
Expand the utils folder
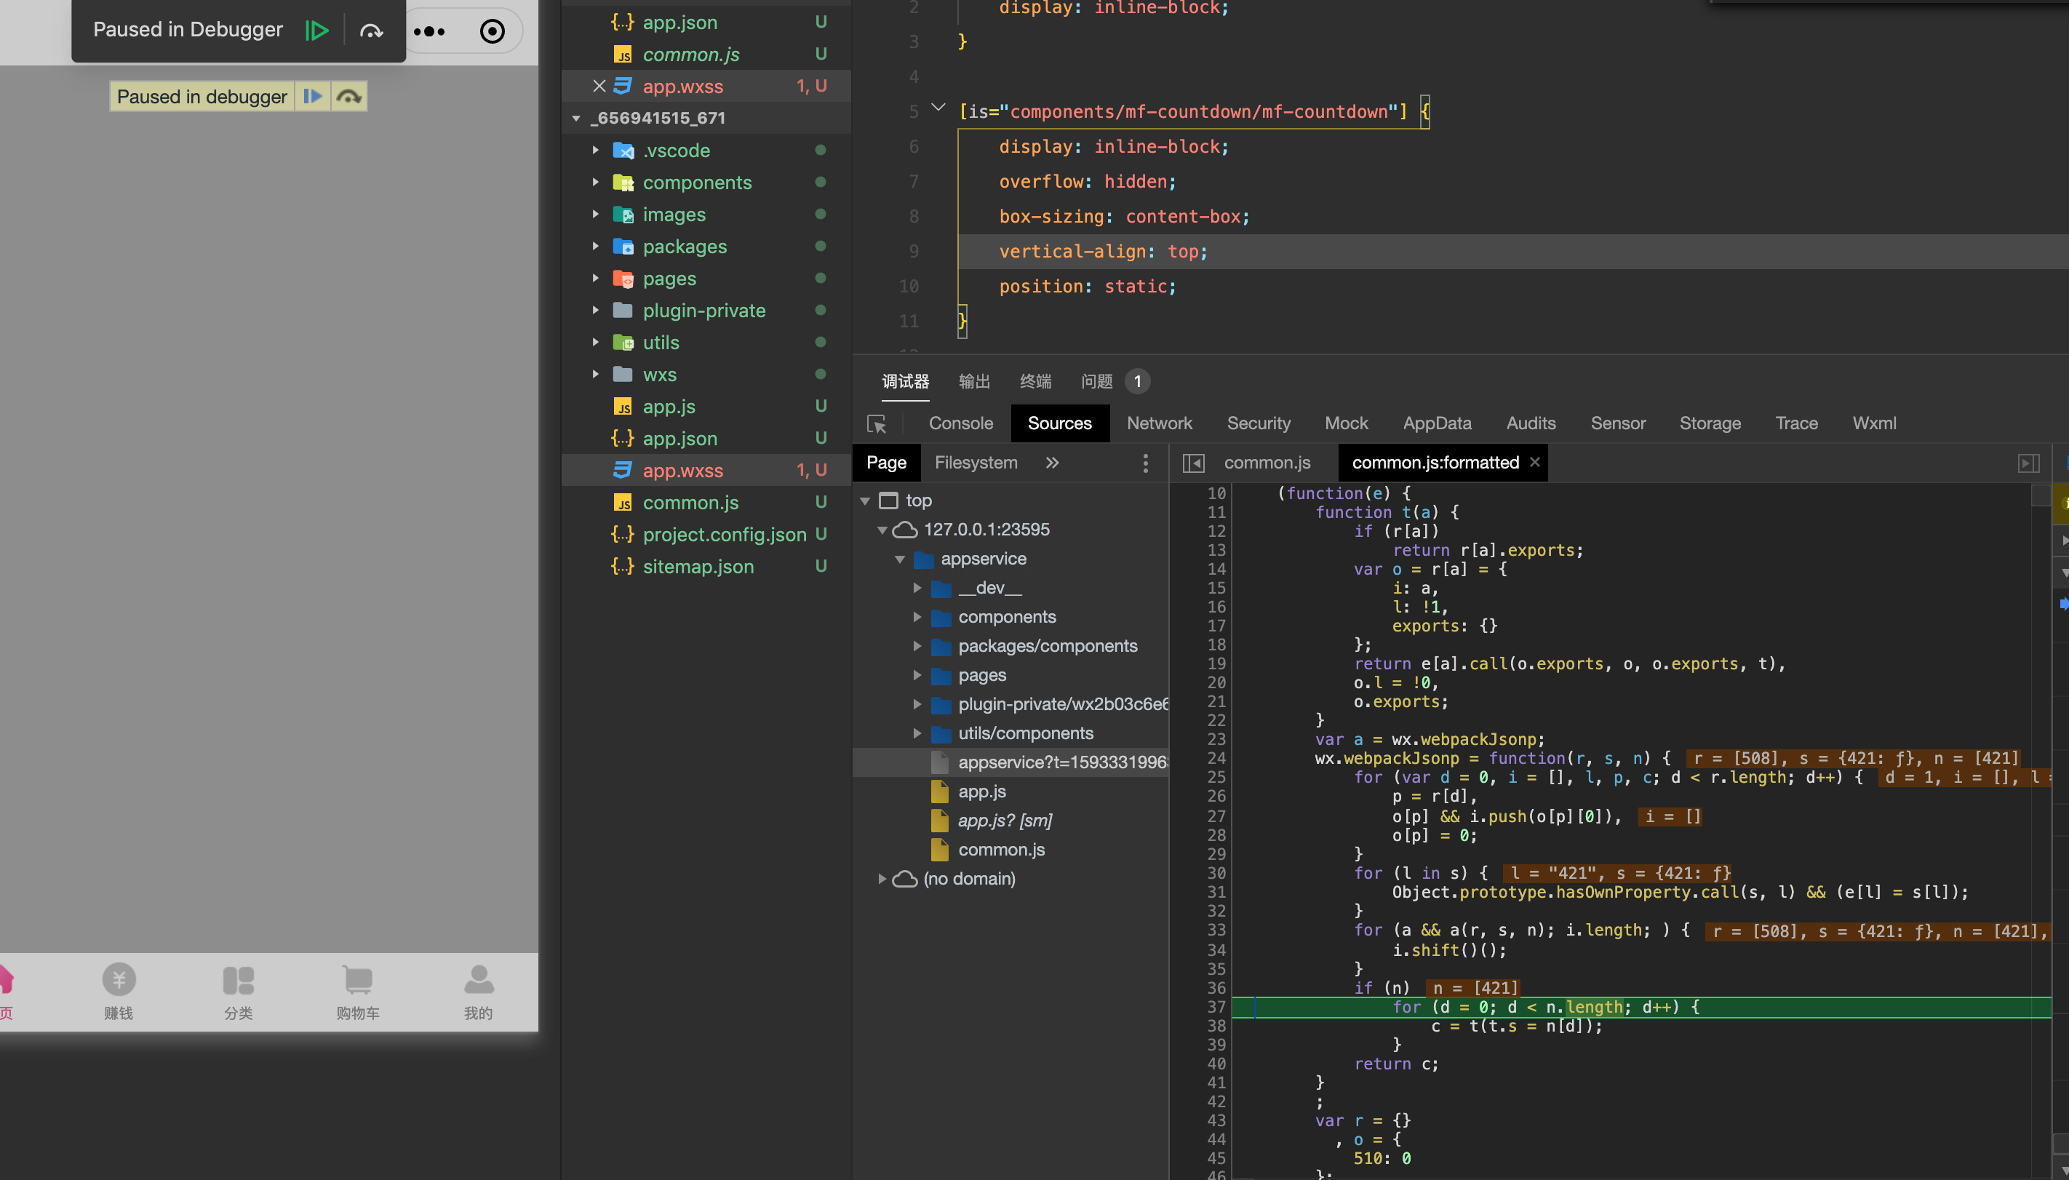pyautogui.click(x=596, y=342)
